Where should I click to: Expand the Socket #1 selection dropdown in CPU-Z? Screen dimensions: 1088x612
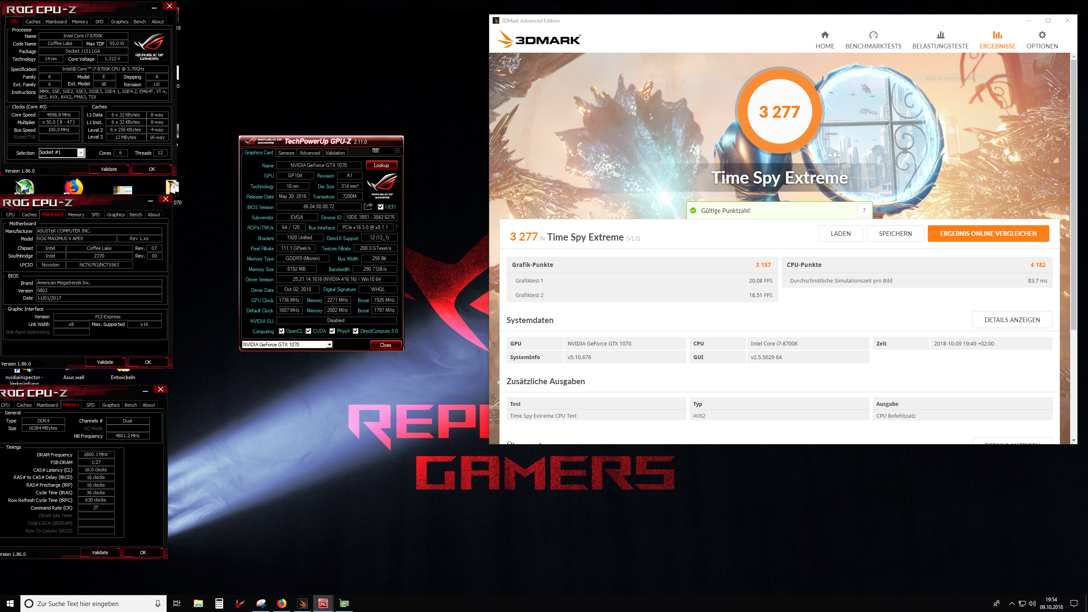click(x=81, y=153)
